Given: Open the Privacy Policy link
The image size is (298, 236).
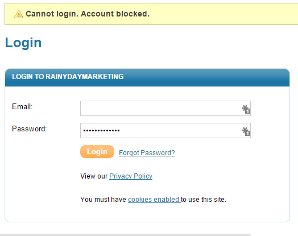Looking at the screenshot, I should [x=131, y=176].
